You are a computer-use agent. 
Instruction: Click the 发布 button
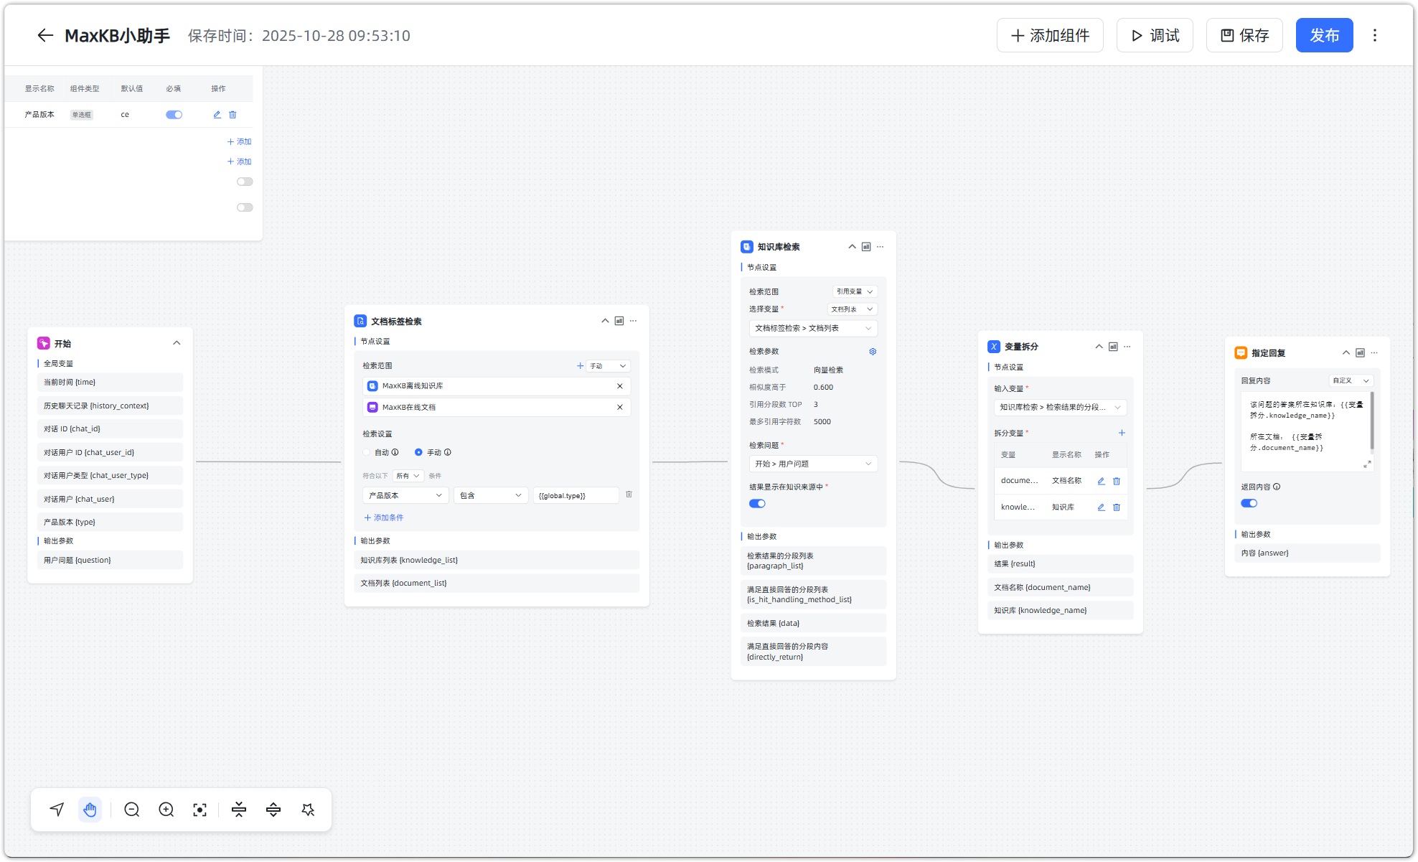point(1324,35)
